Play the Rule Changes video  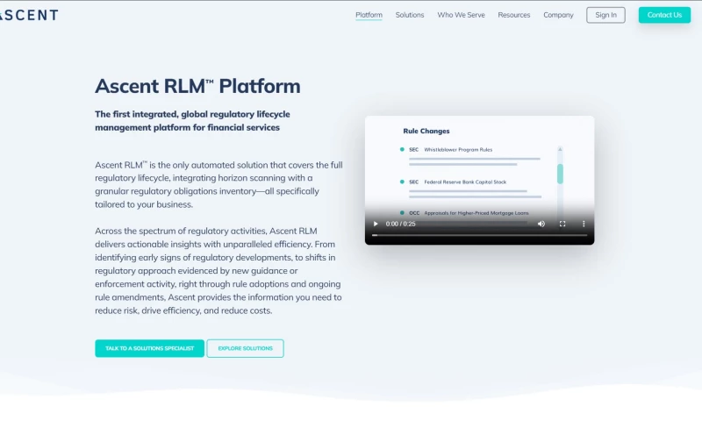(376, 224)
